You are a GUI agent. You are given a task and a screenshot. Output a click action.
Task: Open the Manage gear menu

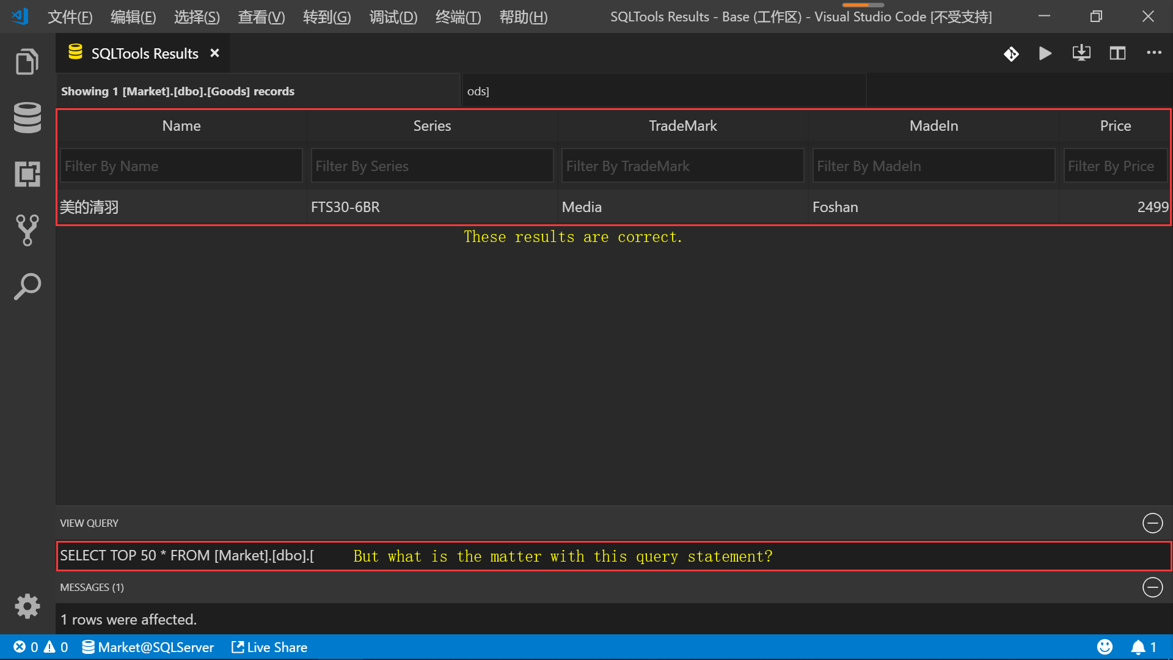click(x=27, y=606)
